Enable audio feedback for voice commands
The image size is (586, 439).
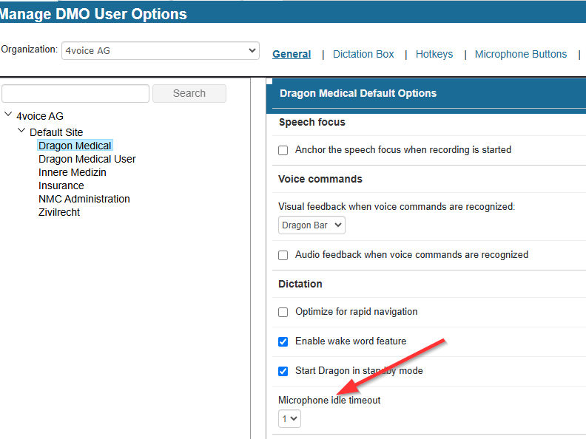tap(283, 255)
